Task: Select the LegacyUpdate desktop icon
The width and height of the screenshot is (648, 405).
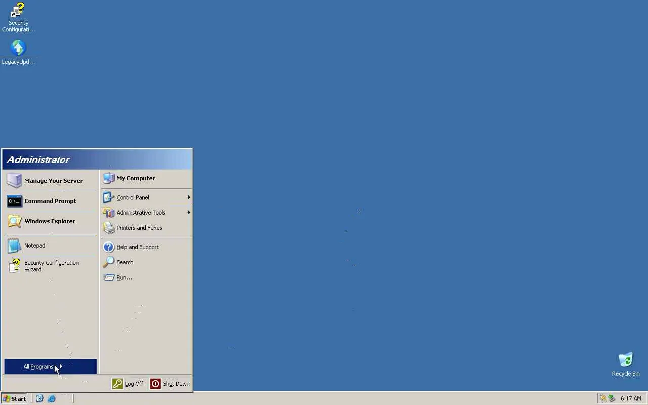Action: coord(18,52)
